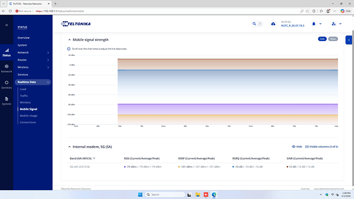Open the Licenses footer link
The height and width of the screenshot is (199, 354).
[305, 189]
